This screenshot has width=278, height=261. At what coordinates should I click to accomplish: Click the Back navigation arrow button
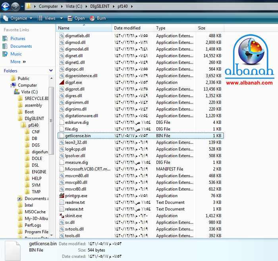[5, 6]
